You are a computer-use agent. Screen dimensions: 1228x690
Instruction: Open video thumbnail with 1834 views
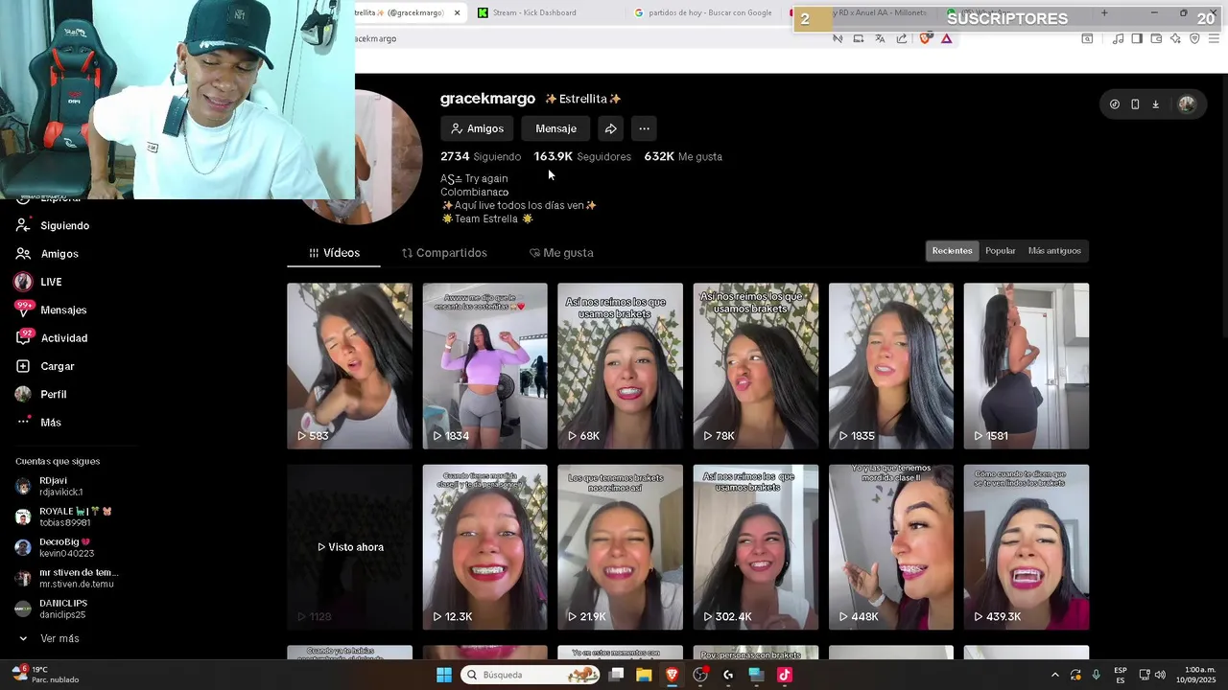coord(484,366)
